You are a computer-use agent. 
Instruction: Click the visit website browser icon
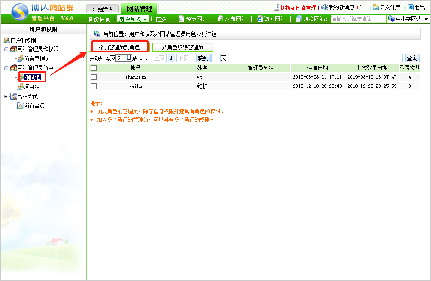pyautogui.click(x=259, y=19)
